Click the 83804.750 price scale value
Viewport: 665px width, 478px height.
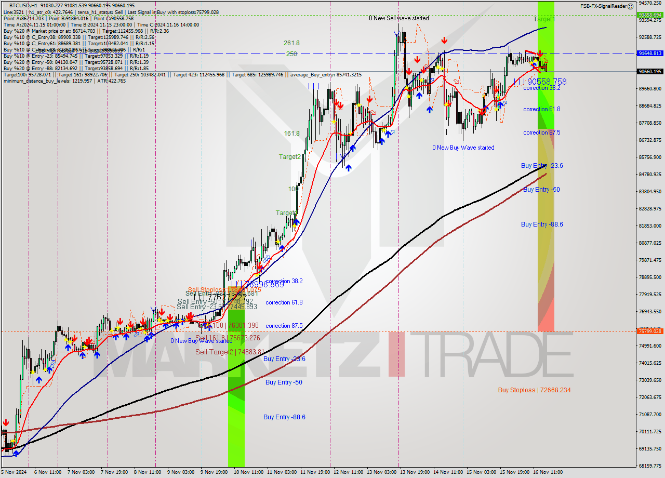point(650,191)
